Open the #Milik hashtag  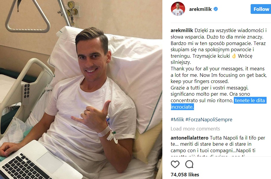click(x=177, y=120)
